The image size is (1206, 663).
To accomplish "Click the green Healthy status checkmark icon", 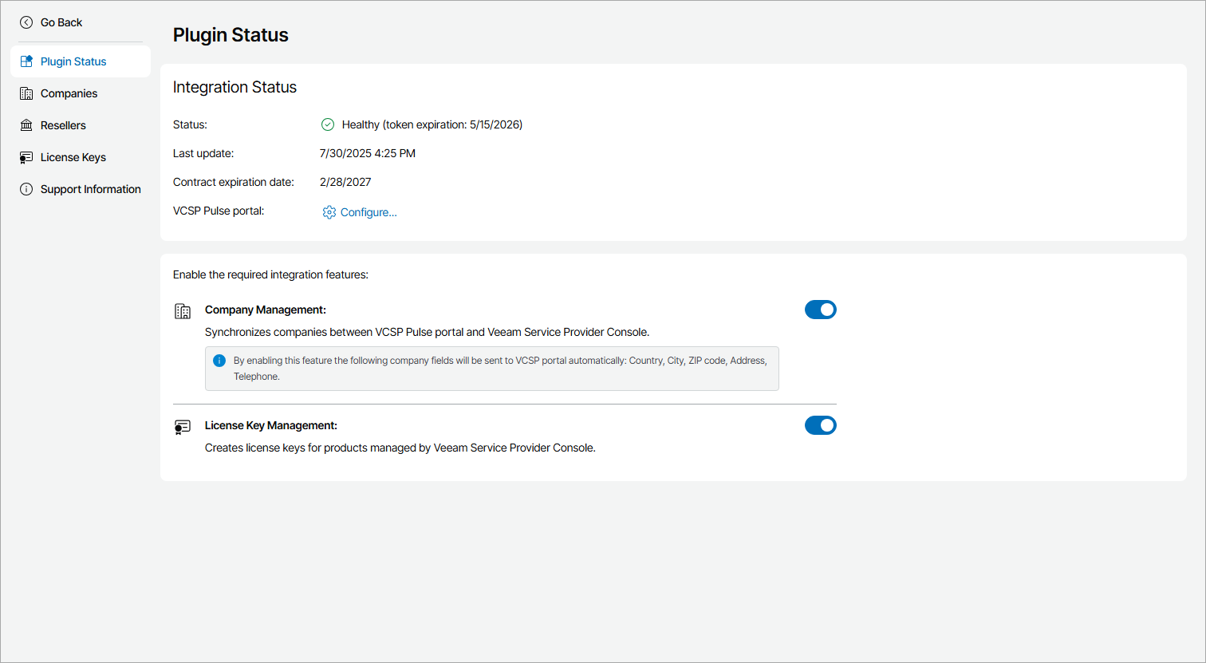I will (x=327, y=124).
